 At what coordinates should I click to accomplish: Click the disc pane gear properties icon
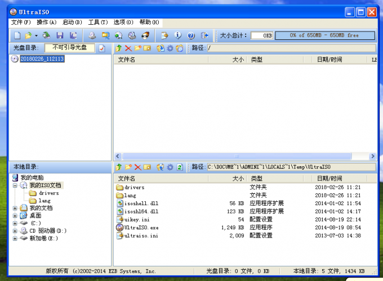[170, 48]
